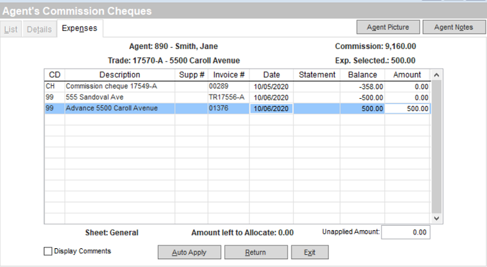This screenshot has height=267, width=487.
Task: Click Amount cell showing 500.00
Action: click(407, 109)
